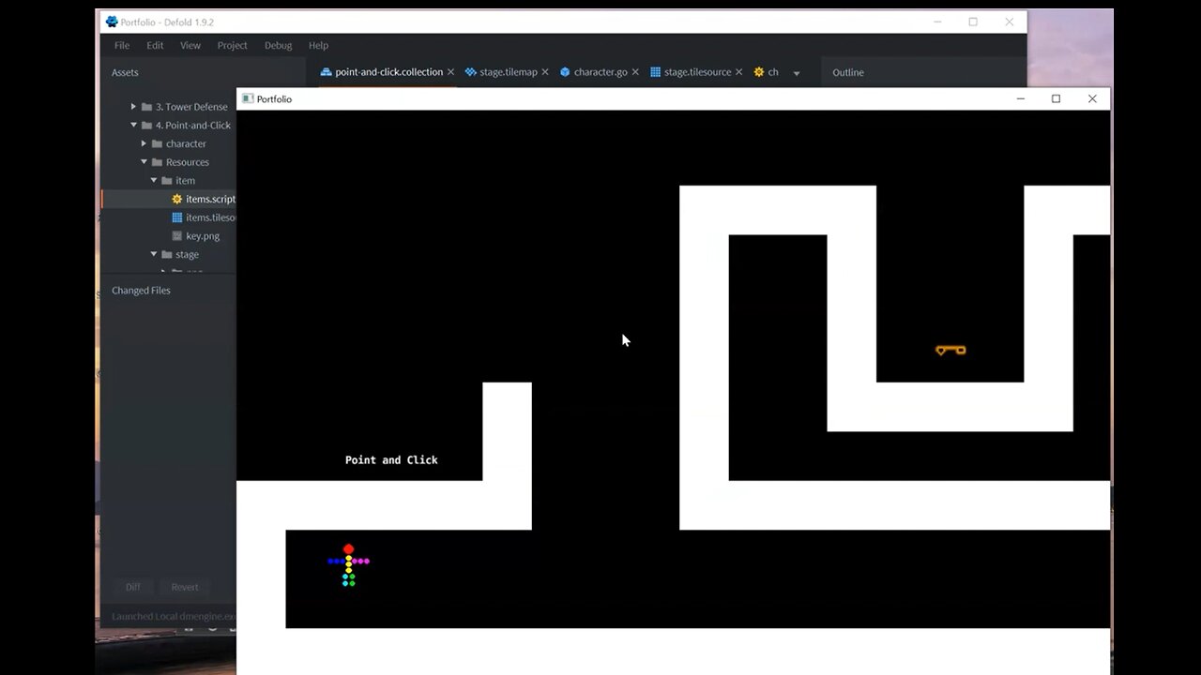The width and height of the screenshot is (1201, 675).
Task: Select key.png in the Assets tree
Action: pos(203,236)
